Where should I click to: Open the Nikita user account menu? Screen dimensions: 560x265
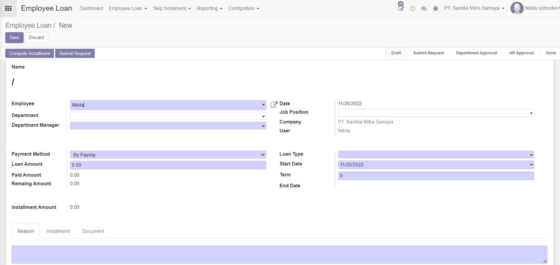[x=542, y=8]
